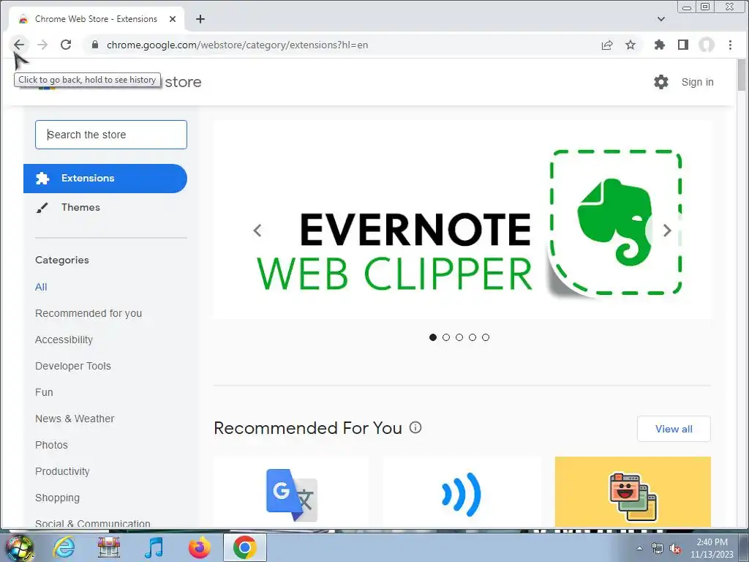Image resolution: width=749 pixels, height=562 pixels.
Task: Click the padlock site info icon
Action: click(95, 45)
